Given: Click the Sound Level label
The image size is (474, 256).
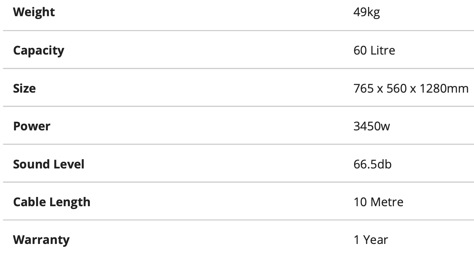Looking at the screenshot, I should pyautogui.click(x=49, y=164).
